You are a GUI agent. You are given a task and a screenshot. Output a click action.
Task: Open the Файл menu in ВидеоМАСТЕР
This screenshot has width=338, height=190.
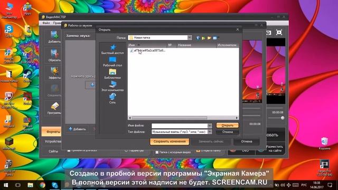click(x=46, y=23)
